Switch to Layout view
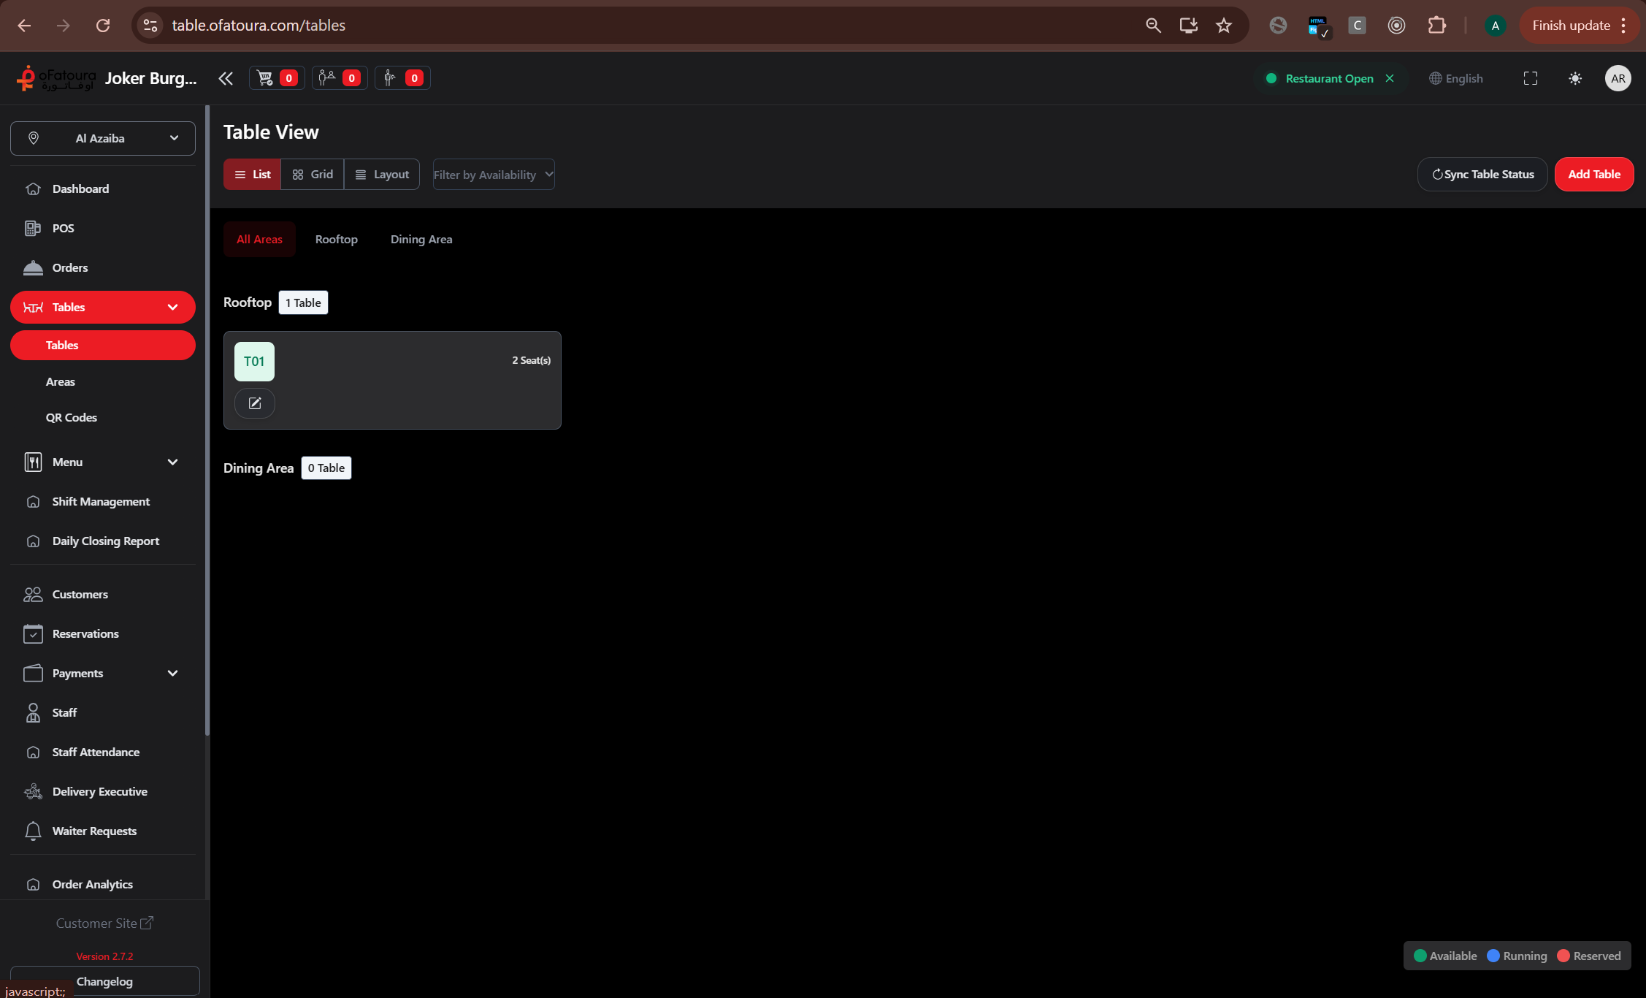This screenshot has height=998, width=1646. coord(382,175)
